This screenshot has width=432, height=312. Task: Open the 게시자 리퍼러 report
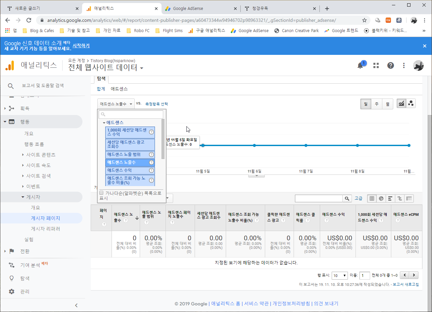click(45, 229)
